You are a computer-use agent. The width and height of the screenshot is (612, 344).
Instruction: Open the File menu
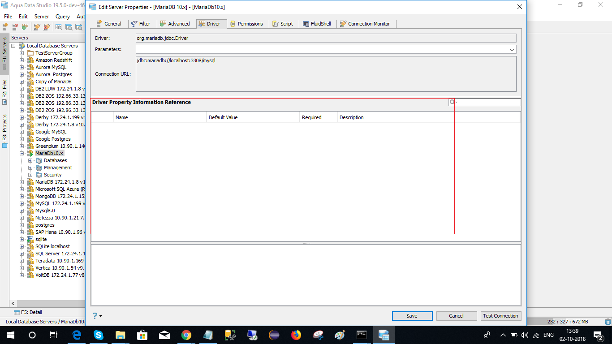(x=8, y=17)
